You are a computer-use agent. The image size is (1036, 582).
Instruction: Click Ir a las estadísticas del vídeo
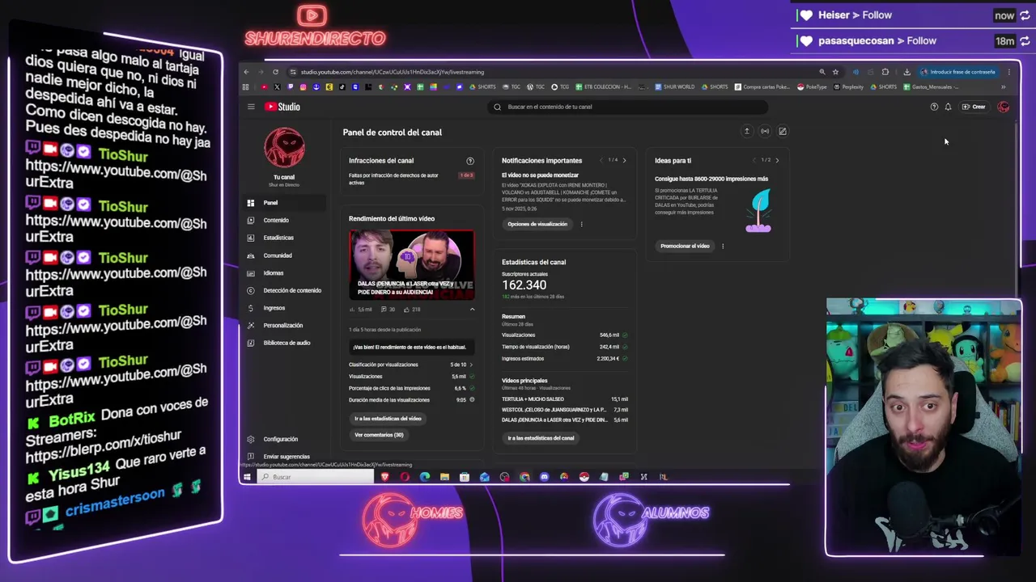coord(388,419)
